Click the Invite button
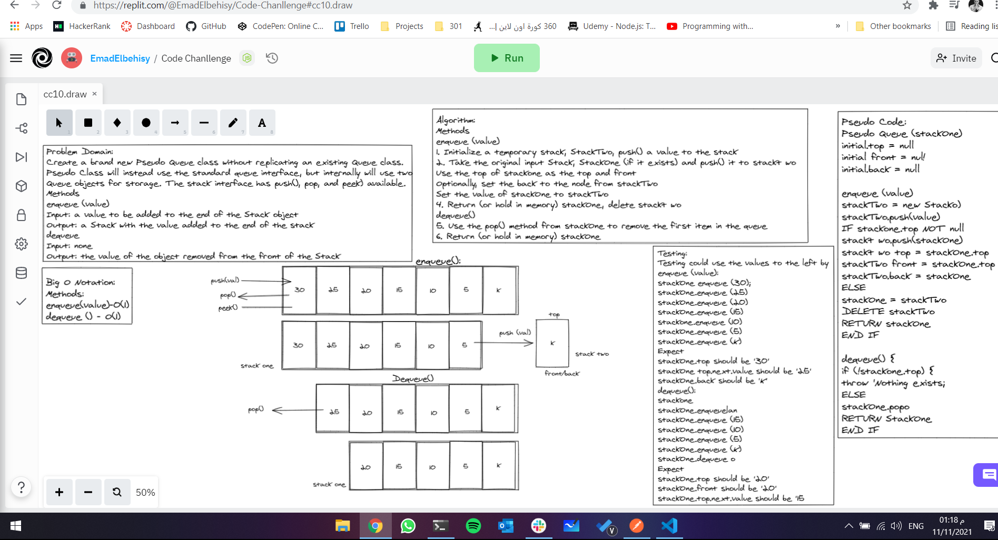Image resolution: width=998 pixels, height=540 pixels. 956,58
